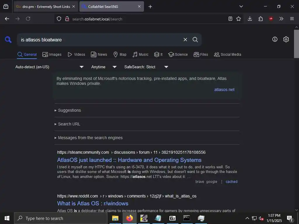This screenshot has width=299, height=224.
Task: Click the browser address bar URL
Action: [x=97, y=19]
